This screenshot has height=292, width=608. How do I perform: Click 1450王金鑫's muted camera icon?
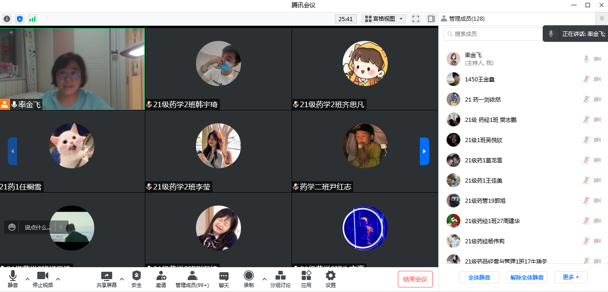click(x=597, y=79)
